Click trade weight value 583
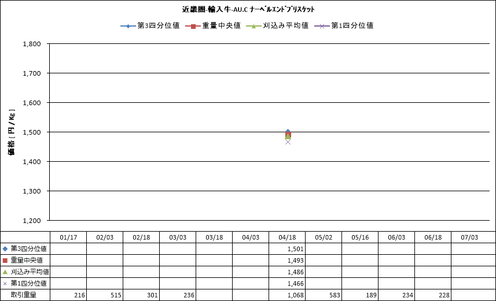The width and height of the screenshot is (496, 301). 335,295
